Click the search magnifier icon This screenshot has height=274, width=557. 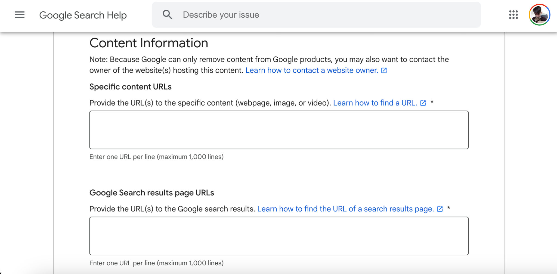167,15
